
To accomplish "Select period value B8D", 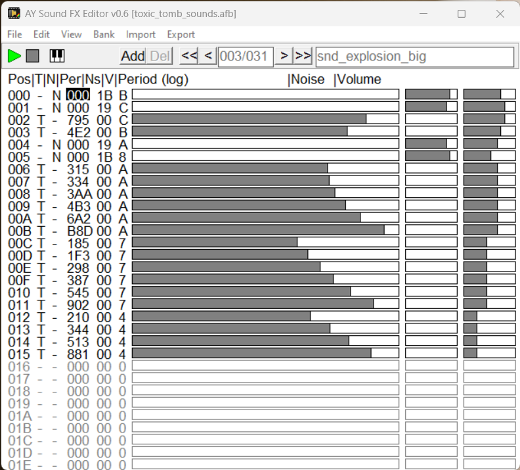I will point(79,231).
